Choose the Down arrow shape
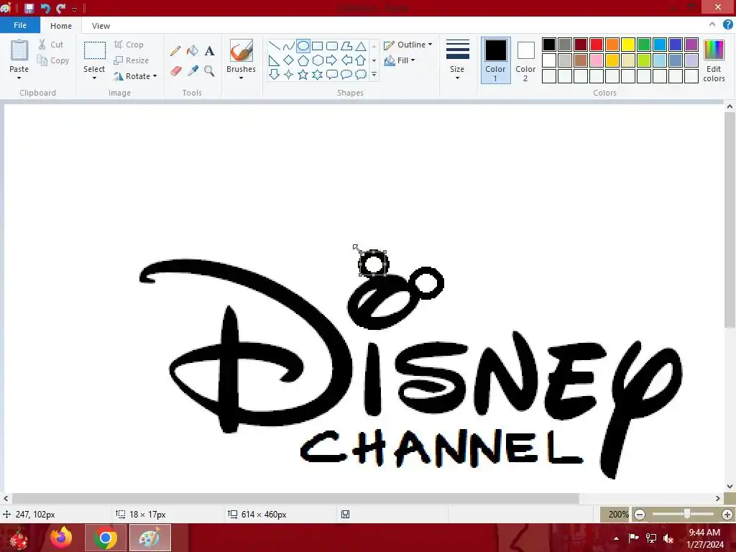Image resolution: width=736 pixels, height=552 pixels. 275,74
